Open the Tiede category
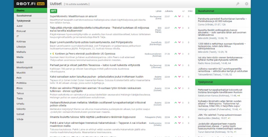 (x=30, y=99)
